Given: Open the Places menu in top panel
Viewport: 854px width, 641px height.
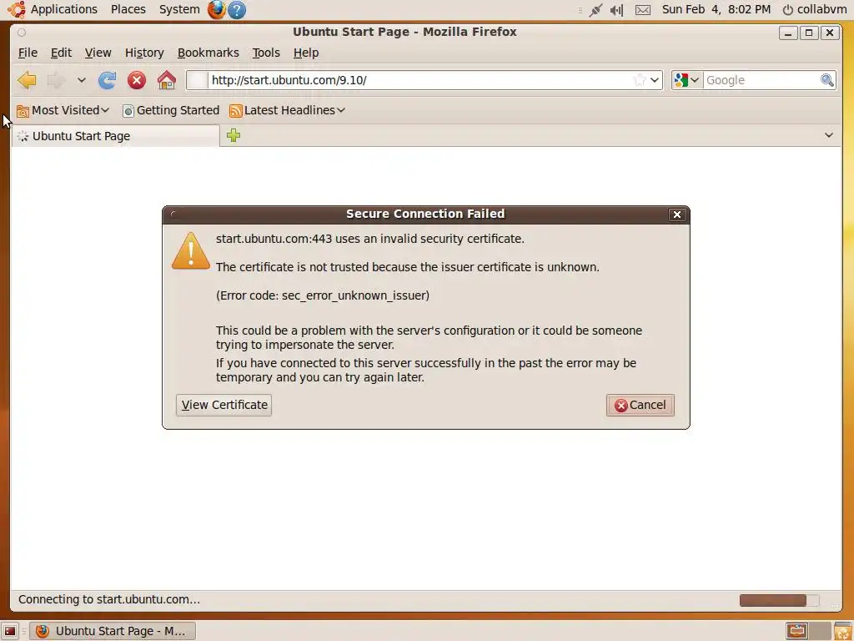Looking at the screenshot, I should point(128,9).
